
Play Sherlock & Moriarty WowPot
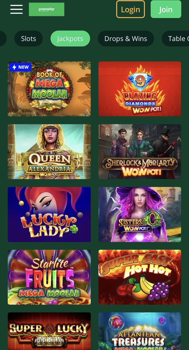(x=140, y=152)
